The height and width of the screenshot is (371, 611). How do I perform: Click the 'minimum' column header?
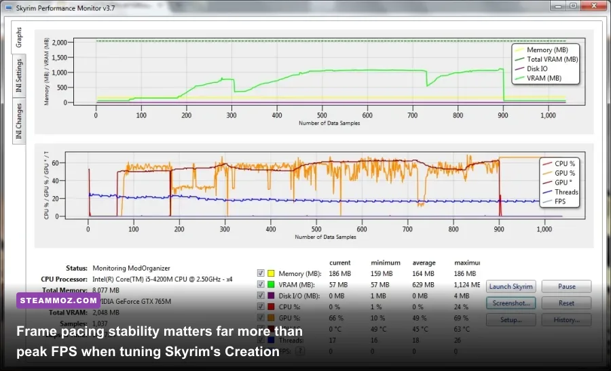[x=386, y=262]
